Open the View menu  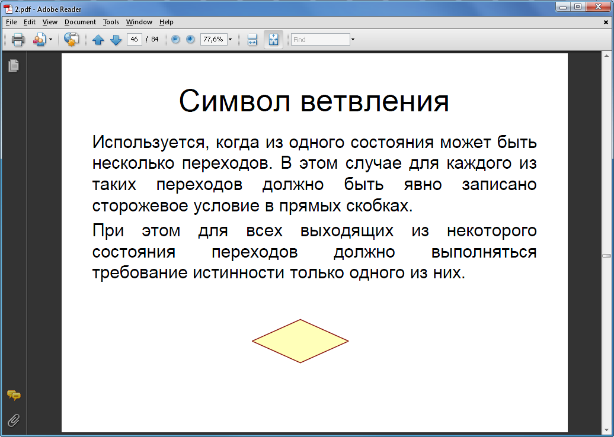click(50, 22)
